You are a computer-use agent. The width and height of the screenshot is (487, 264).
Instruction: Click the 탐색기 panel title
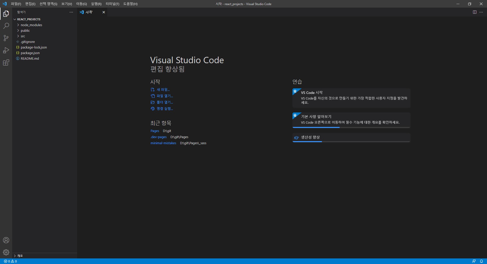21,12
